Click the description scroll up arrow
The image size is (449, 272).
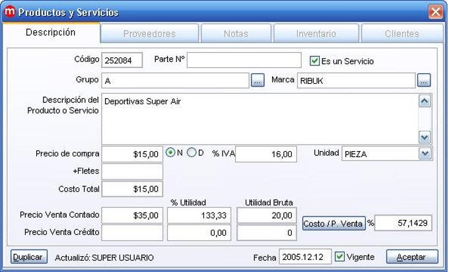425,101
